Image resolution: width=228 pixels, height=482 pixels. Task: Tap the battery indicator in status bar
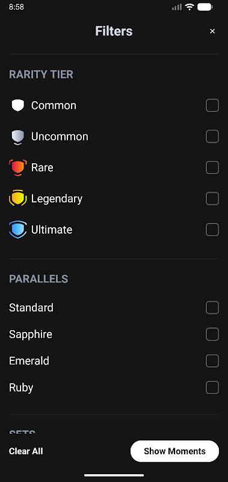(x=205, y=7)
